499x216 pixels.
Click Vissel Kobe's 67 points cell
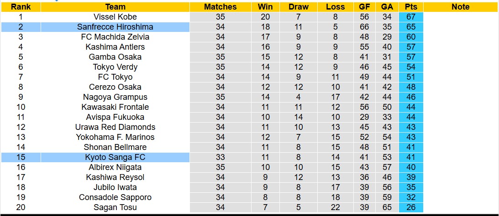[410, 17]
